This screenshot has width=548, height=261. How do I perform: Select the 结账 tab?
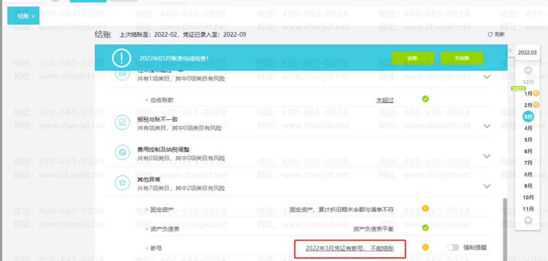pos(23,16)
